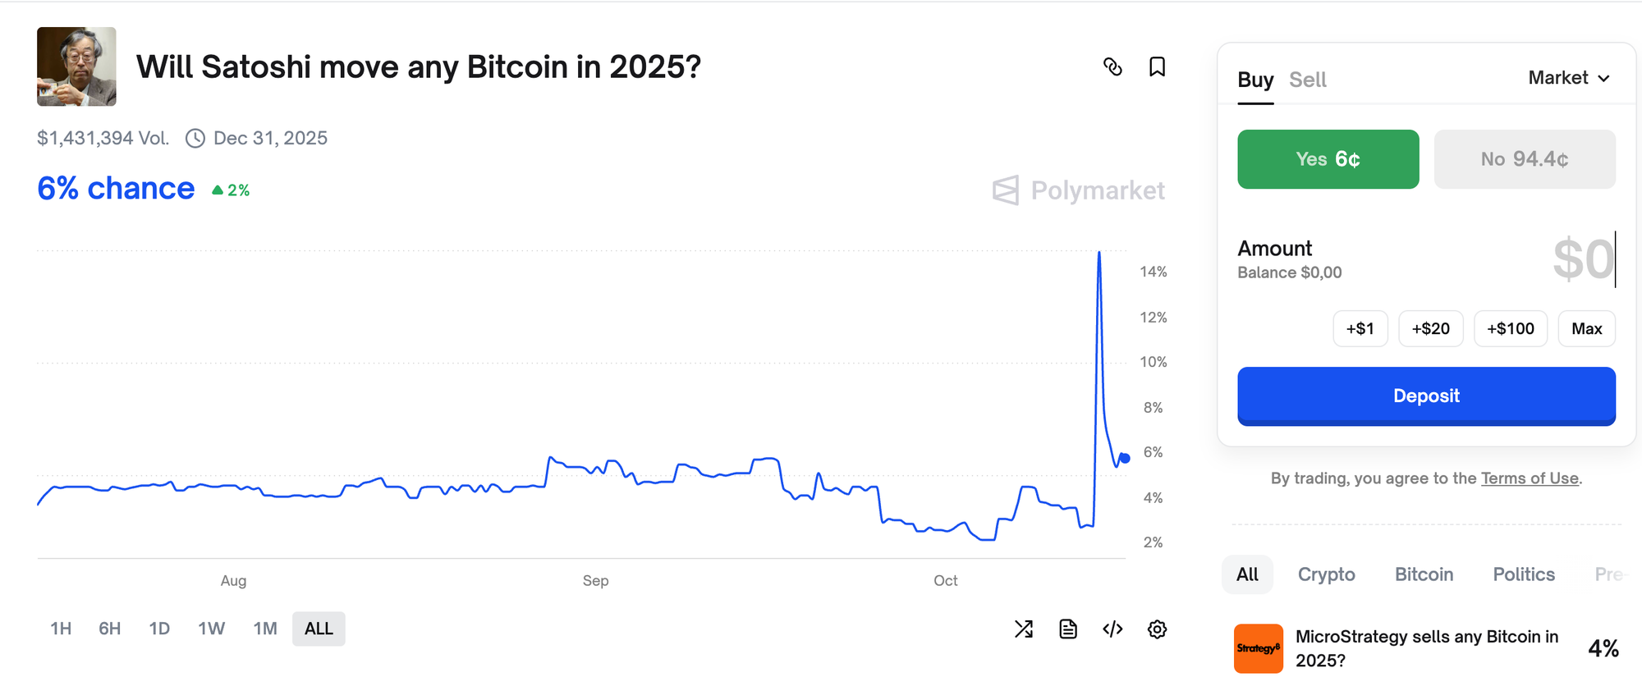The image size is (1642, 677).
Task: Select the No 94.4¢ outcome
Action: (1524, 159)
